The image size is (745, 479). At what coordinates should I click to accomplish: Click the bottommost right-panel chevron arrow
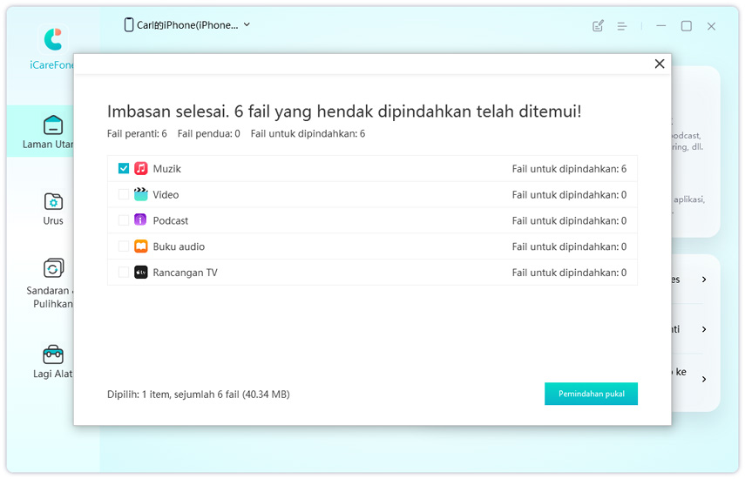(x=704, y=379)
